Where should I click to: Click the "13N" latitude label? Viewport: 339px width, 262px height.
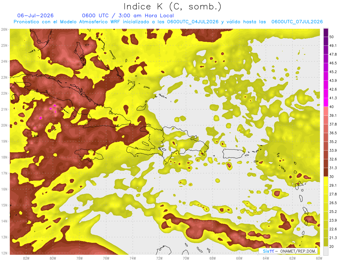4,237
